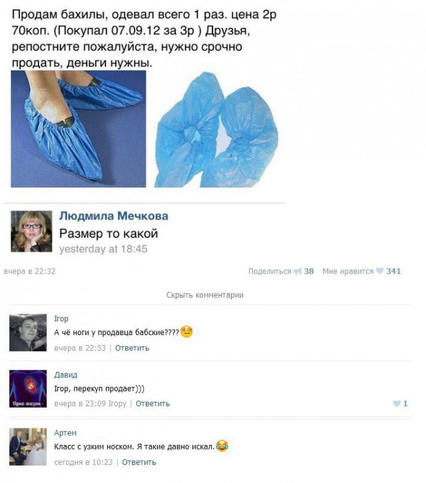426x483 pixels.
Task: Click the Ігору reply-target link
Action: [x=117, y=404]
